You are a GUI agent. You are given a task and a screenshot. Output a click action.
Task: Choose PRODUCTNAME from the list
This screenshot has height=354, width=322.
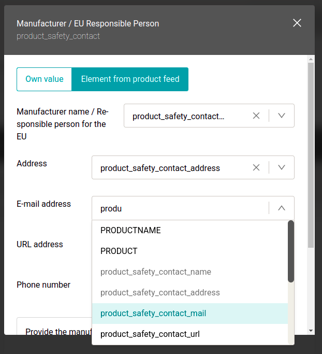(130, 231)
